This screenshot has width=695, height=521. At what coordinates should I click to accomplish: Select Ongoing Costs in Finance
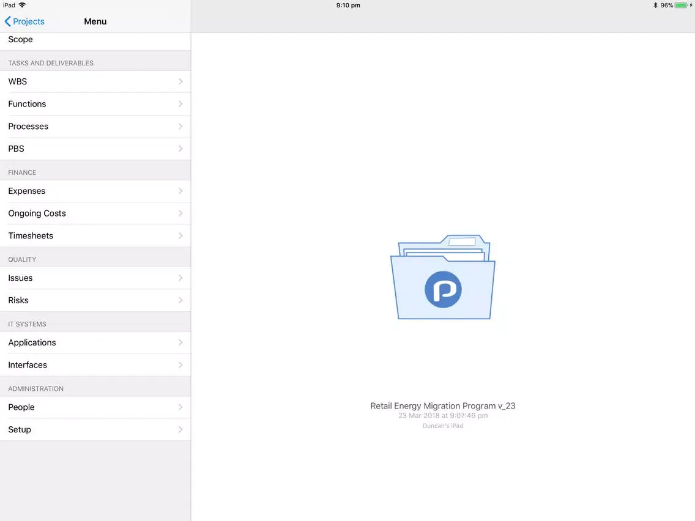tap(95, 213)
